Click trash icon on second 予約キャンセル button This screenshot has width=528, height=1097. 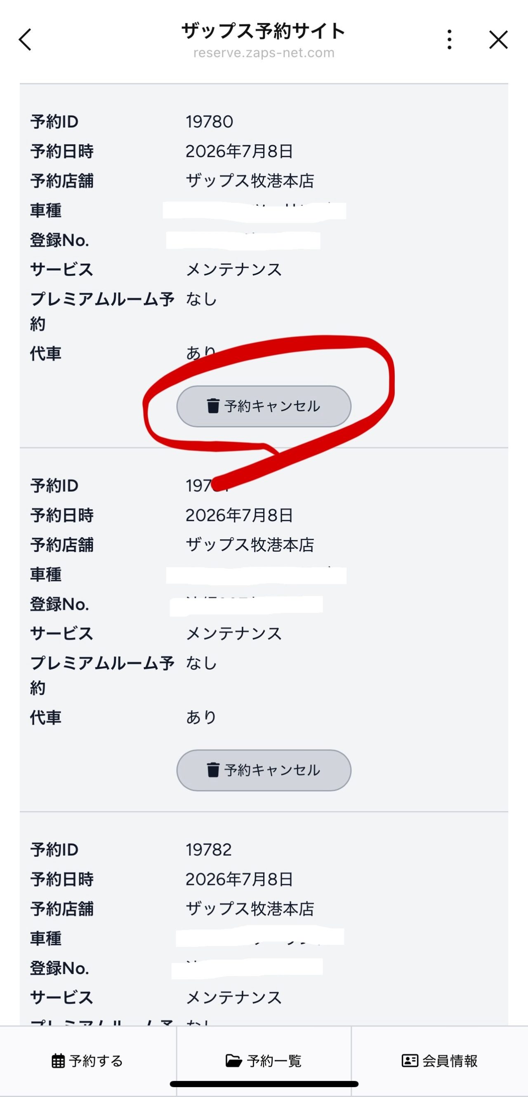pos(213,770)
